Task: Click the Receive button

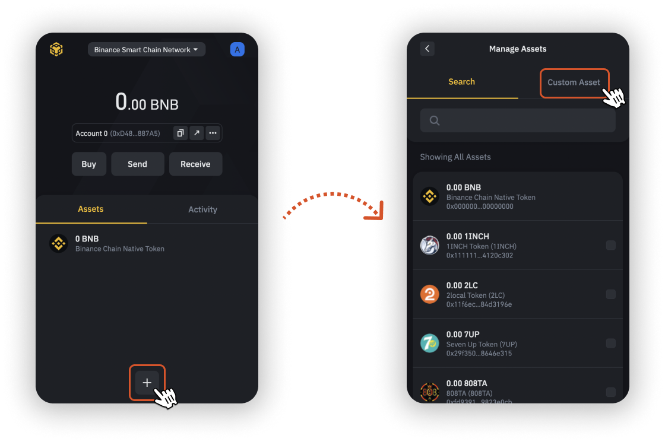Action: click(195, 164)
